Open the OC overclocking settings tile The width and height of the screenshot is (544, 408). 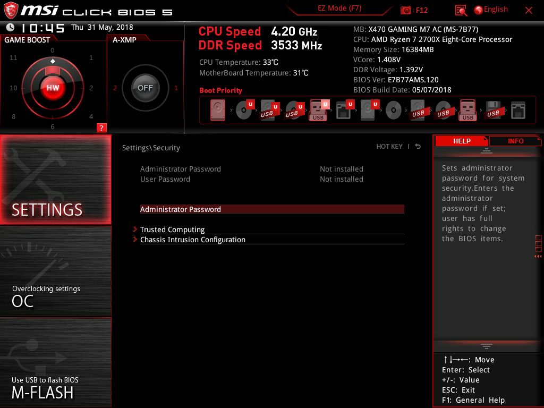pos(55,271)
